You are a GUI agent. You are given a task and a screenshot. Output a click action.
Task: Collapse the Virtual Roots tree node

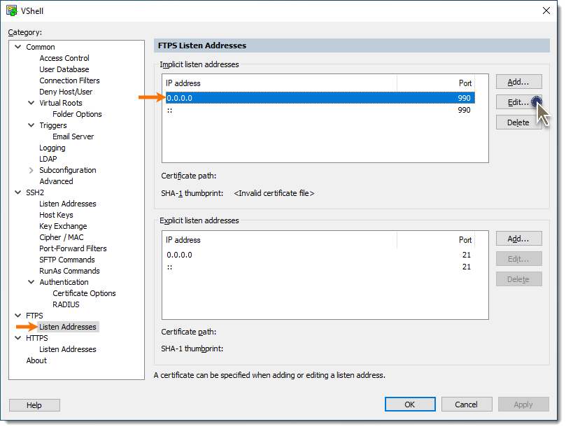click(31, 103)
